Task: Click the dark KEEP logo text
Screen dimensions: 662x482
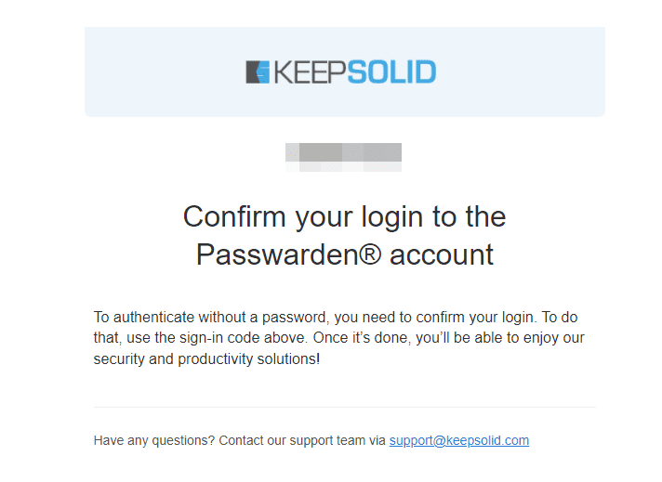Action: coord(310,72)
